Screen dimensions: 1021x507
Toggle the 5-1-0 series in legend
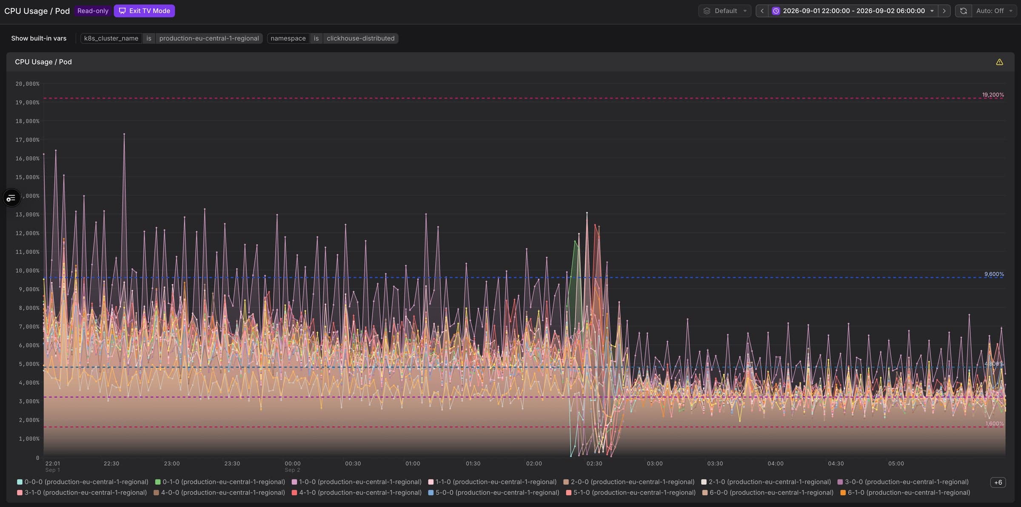[631, 493]
